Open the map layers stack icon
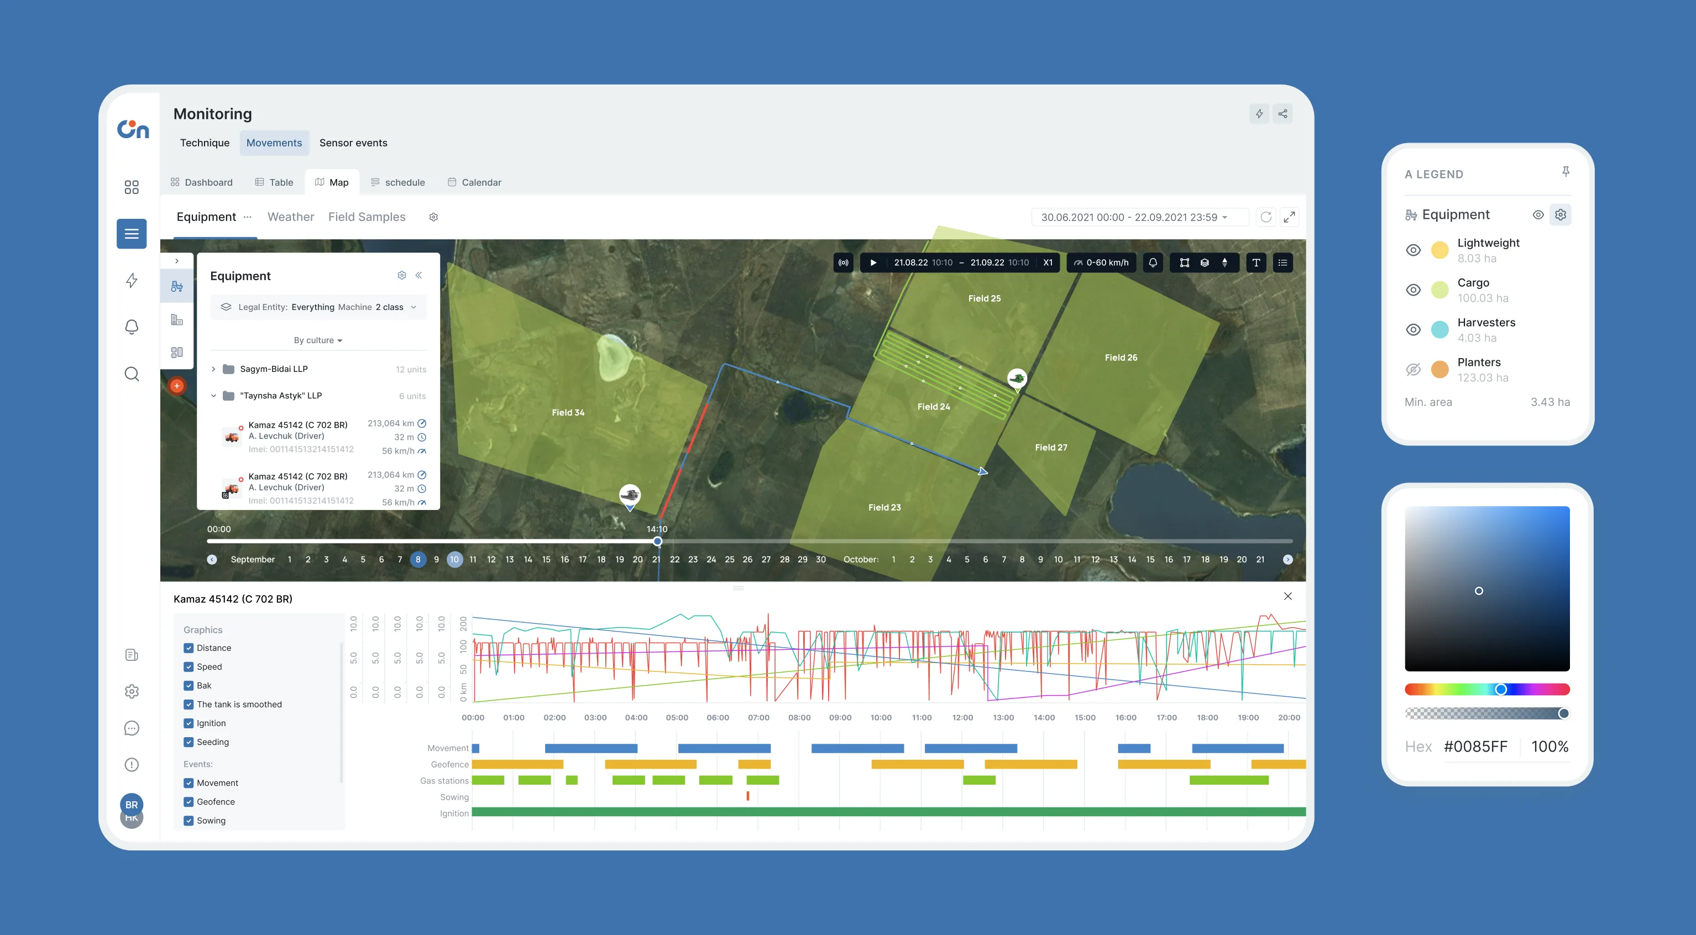This screenshot has height=935, width=1696. click(1204, 262)
